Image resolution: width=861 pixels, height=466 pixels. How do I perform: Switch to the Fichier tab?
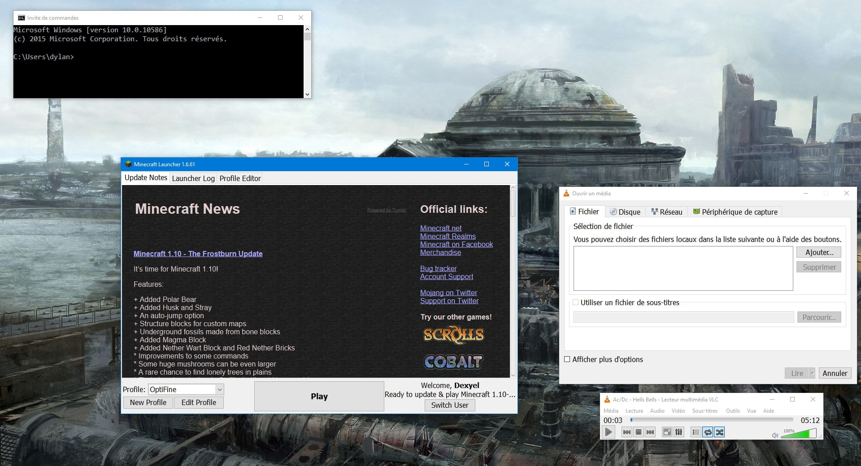(584, 211)
